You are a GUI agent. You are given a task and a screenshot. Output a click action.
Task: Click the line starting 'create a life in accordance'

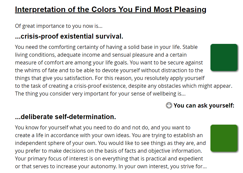(x=109, y=135)
